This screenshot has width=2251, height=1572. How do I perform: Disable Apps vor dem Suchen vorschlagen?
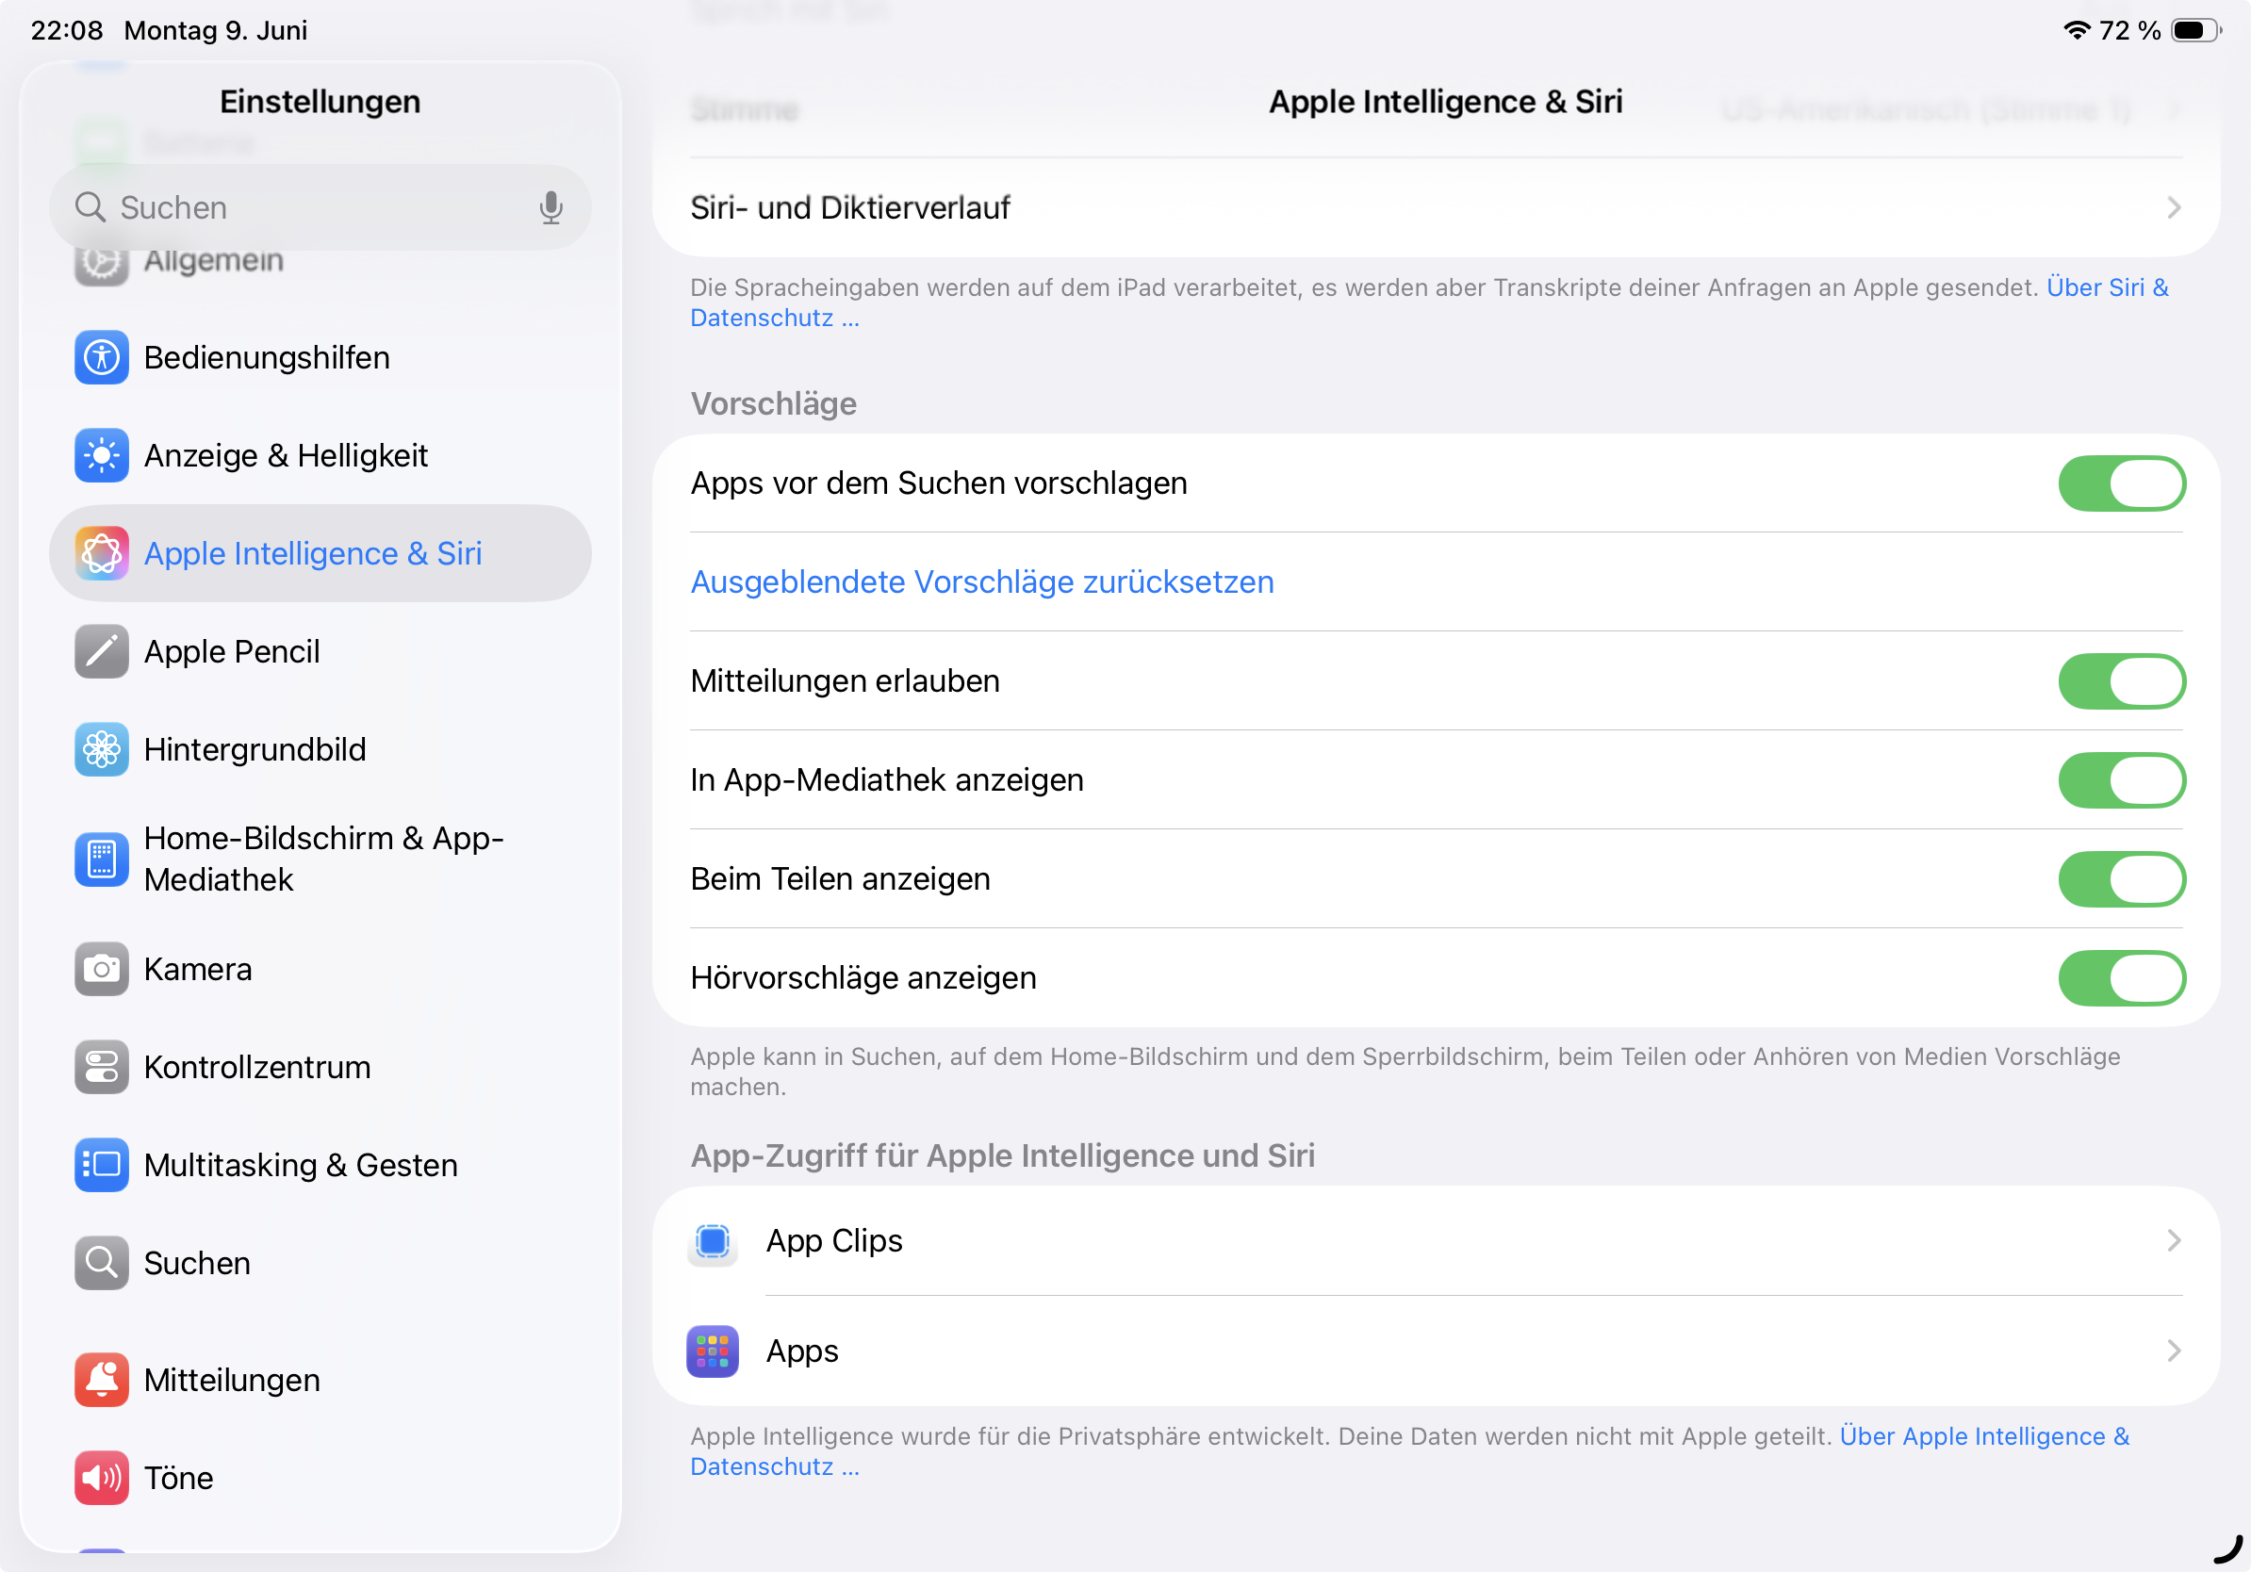point(2122,484)
